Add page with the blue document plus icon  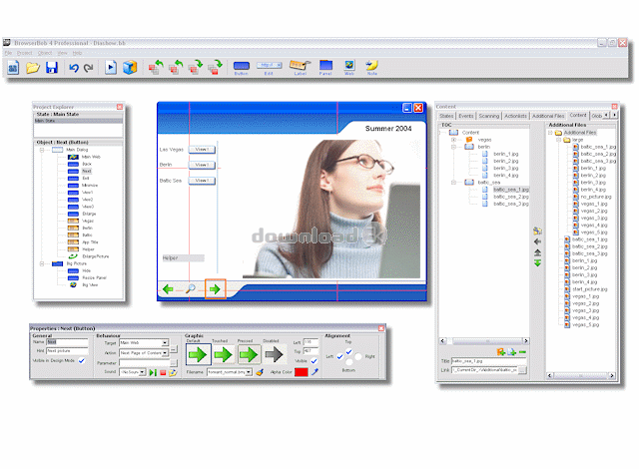(512, 351)
